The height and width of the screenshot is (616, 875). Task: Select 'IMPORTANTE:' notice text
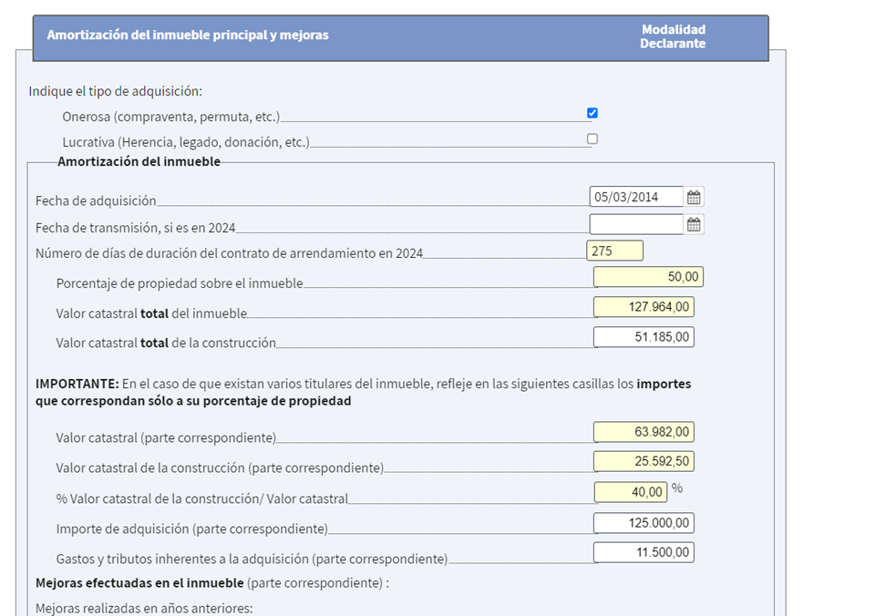[x=77, y=384]
